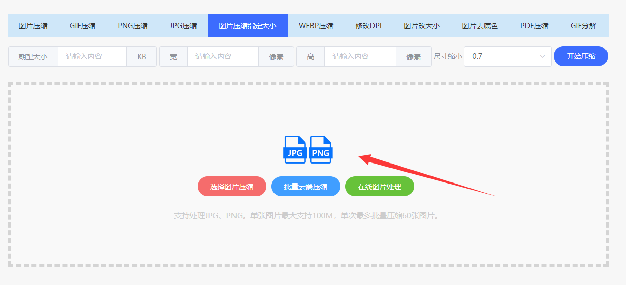The height and width of the screenshot is (285, 626).
Task: Click the KB unit label
Action: click(x=142, y=56)
